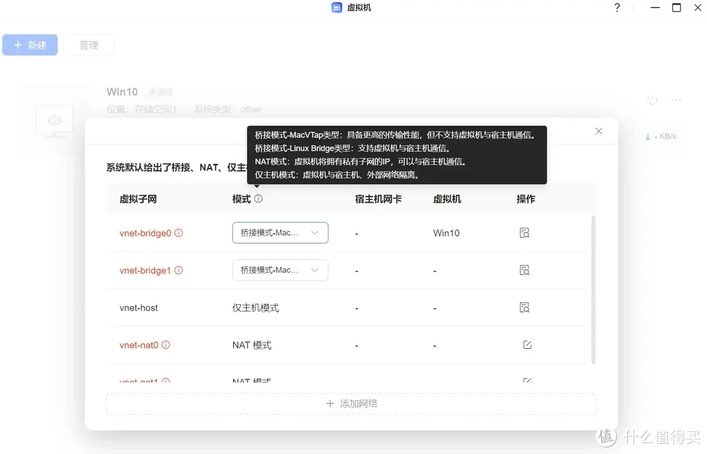707x454 pixels.
Task: Open details for vnet-bridge0 network
Action: pos(524,233)
